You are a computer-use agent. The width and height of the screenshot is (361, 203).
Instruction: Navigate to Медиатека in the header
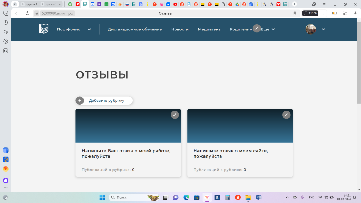click(x=209, y=29)
